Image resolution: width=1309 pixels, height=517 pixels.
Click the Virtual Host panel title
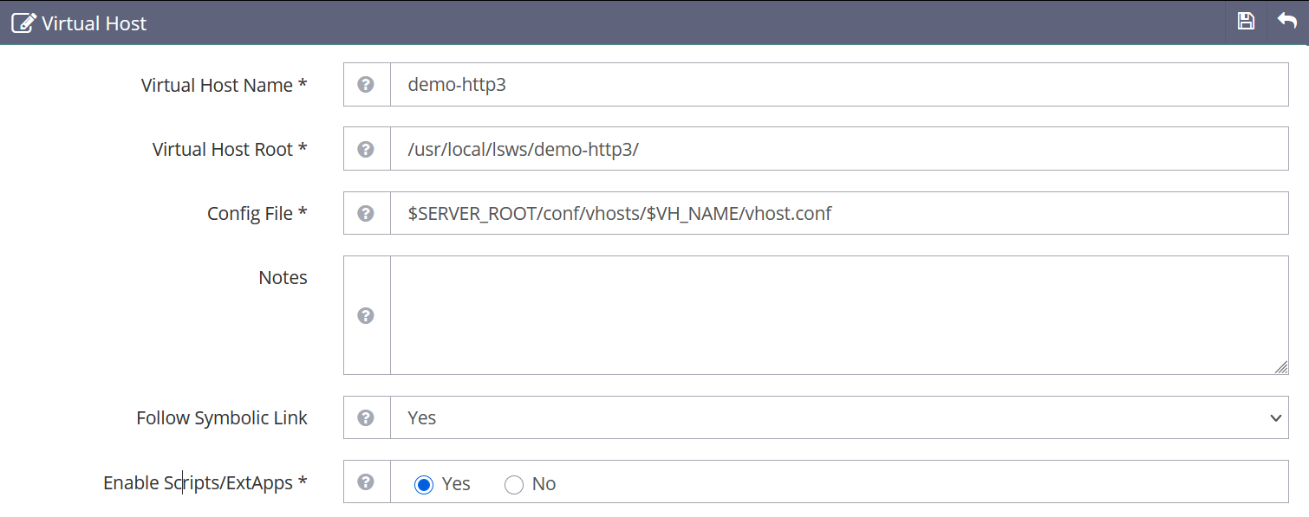pyautogui.click(x=94, y=23)
